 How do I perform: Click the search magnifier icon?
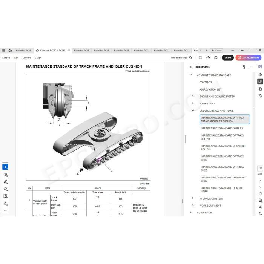coord(190,58)
